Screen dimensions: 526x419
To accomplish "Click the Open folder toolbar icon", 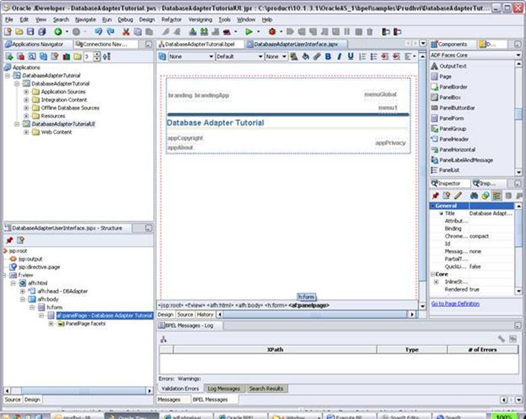I will (x=19, y=32).
